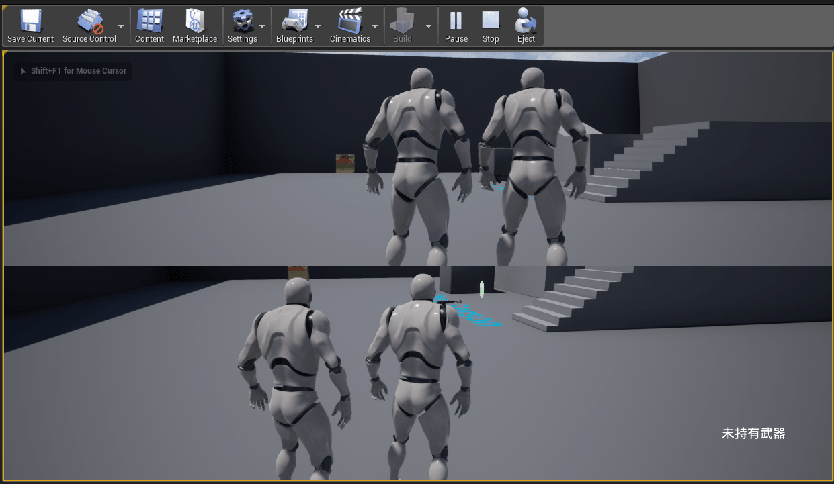Click the Settings gear icon
This screenshot has width=834, height=484.
(241, 20)
